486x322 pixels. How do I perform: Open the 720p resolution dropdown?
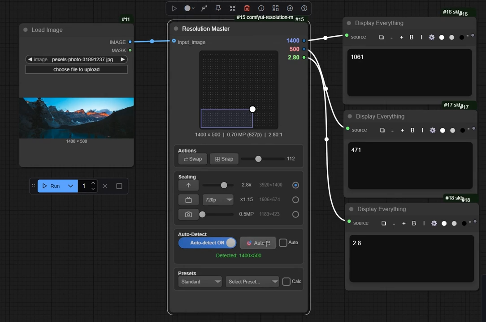tap(218, 200)
